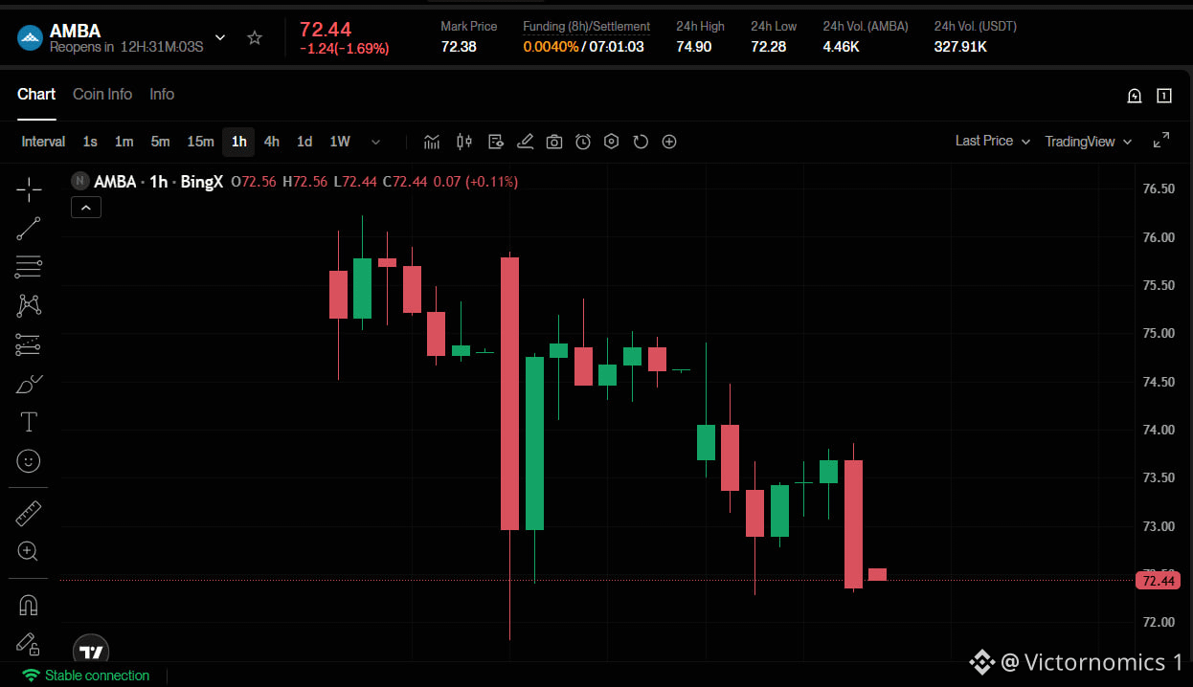Reset the chart with refresh icon
The image size is (1193, 687).
641,142
